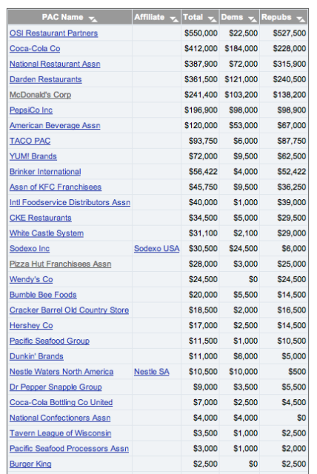Open McDonald's Corp link

click(40, 95)
